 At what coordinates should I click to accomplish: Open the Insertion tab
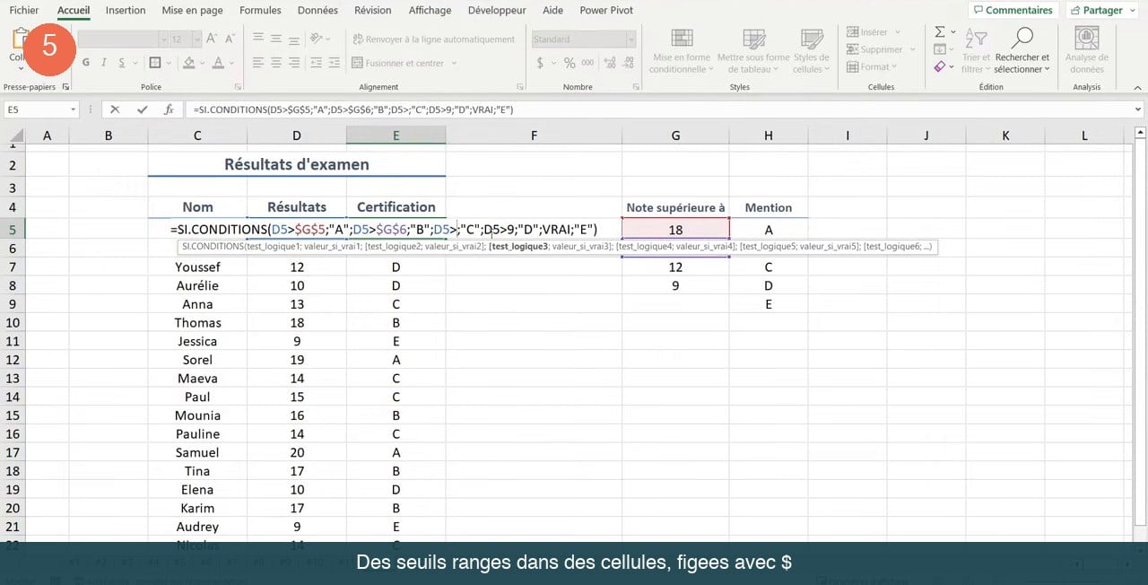[x=126, y=11]
